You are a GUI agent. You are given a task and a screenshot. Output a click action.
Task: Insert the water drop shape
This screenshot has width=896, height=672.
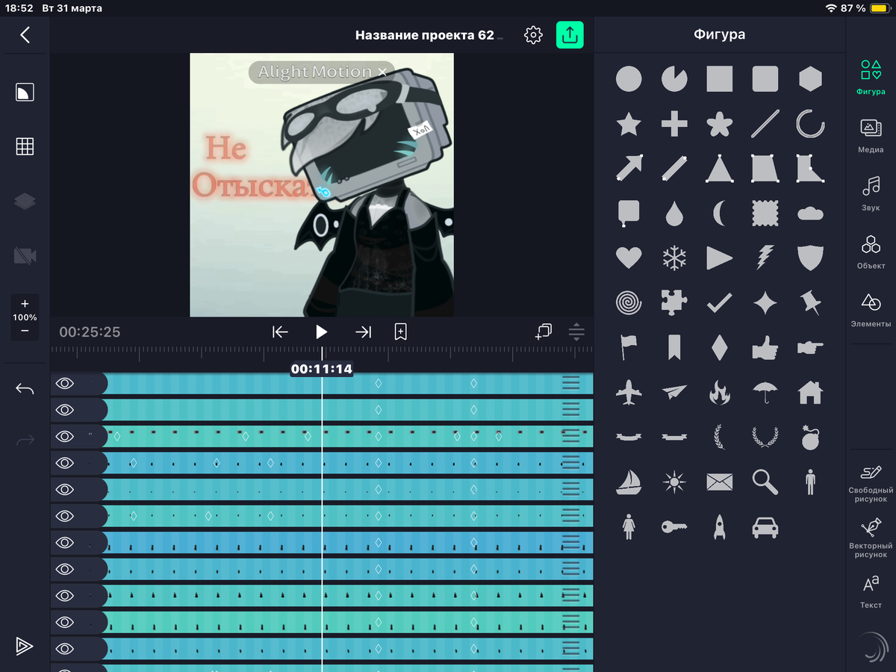(674, 214)
